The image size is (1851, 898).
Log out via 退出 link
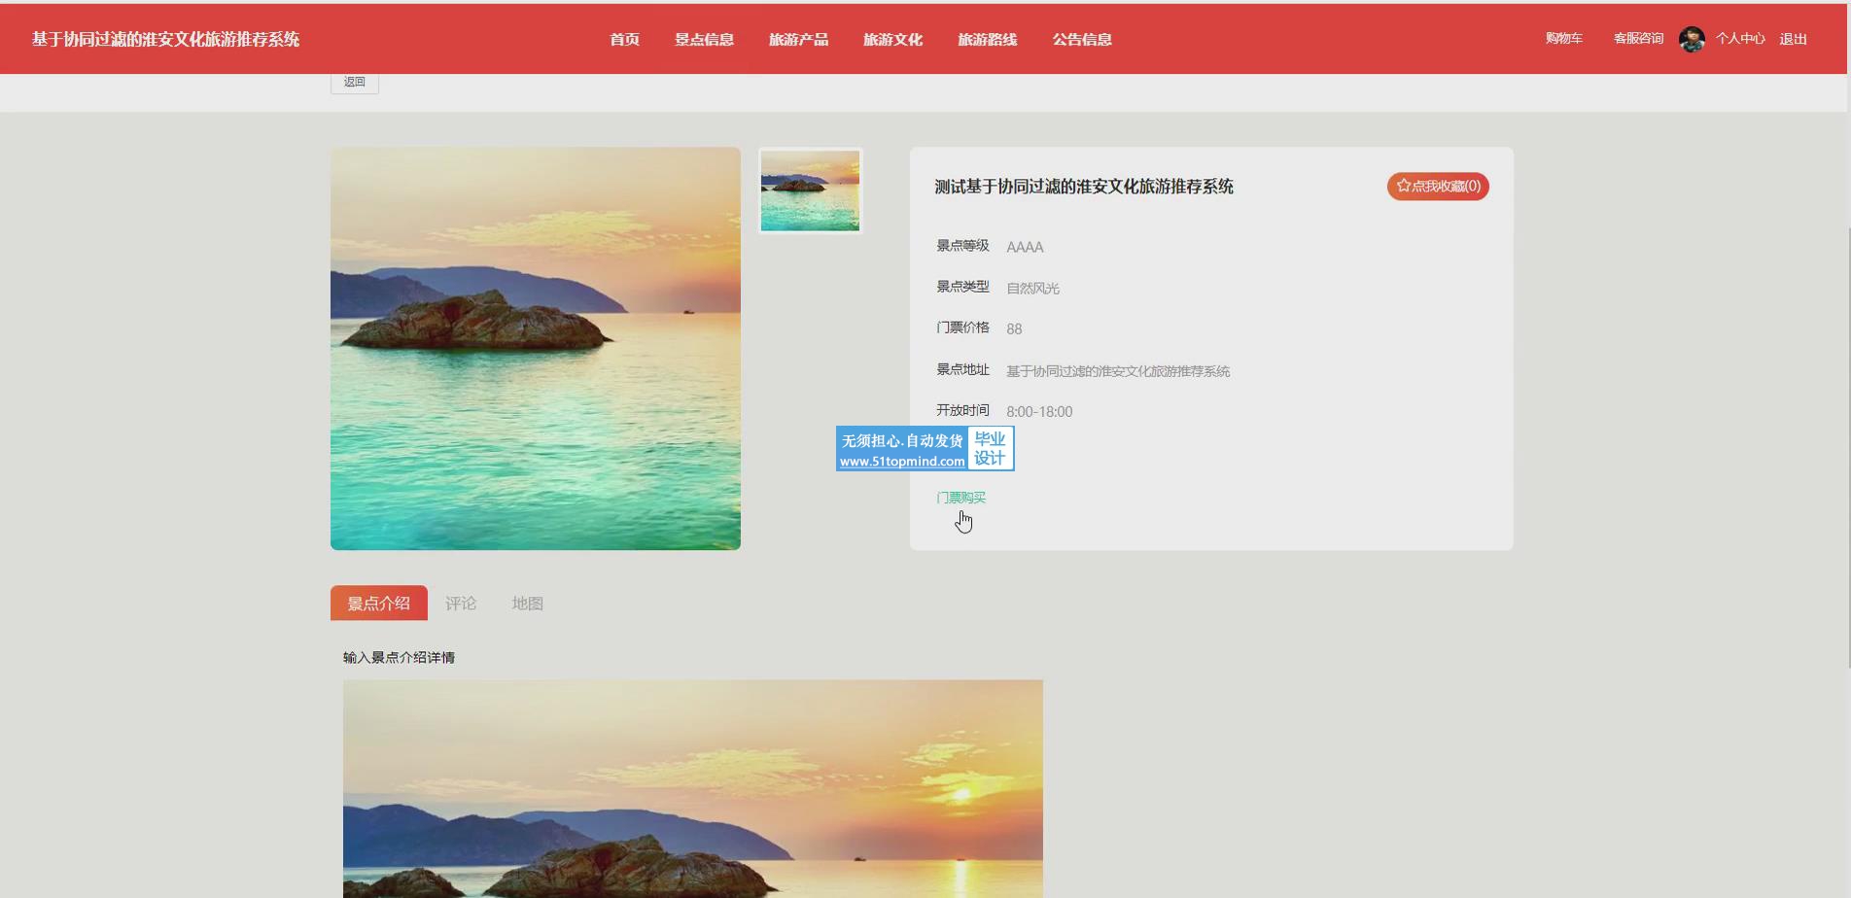1793,38
